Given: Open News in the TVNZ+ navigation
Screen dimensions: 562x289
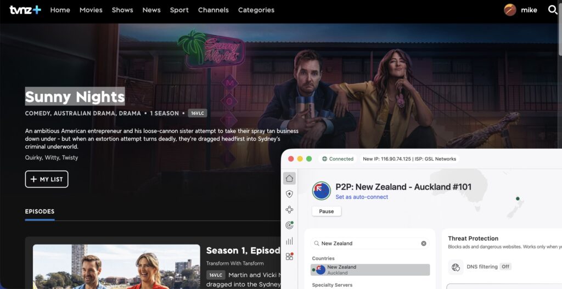Looking at the screenshot, I should (x=151, y=10).
